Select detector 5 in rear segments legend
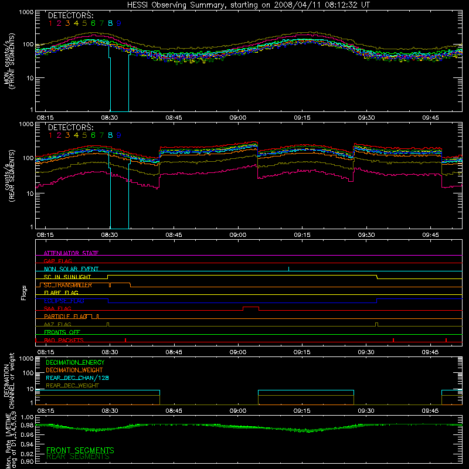 pyautogui.click(x=84, y=135)
